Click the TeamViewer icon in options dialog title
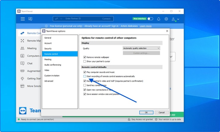The height and width of the screenshot is (132, 220). [x=44, y=31]
